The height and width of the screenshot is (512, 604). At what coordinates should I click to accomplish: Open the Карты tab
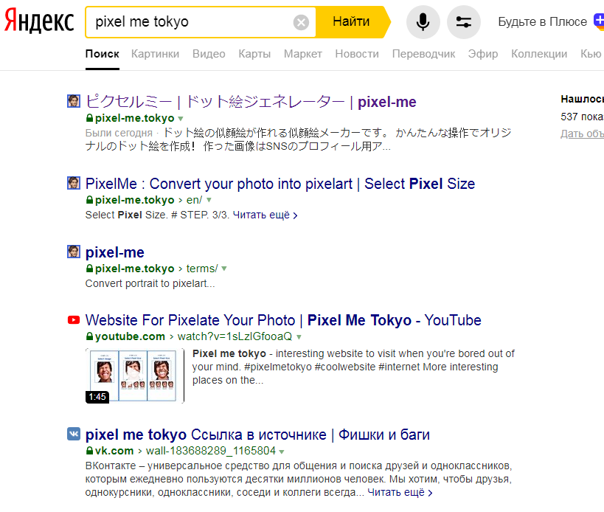coord(254,54)
